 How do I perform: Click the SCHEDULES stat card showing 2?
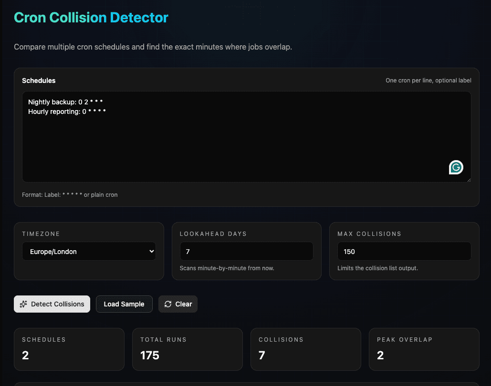[69, 349]
